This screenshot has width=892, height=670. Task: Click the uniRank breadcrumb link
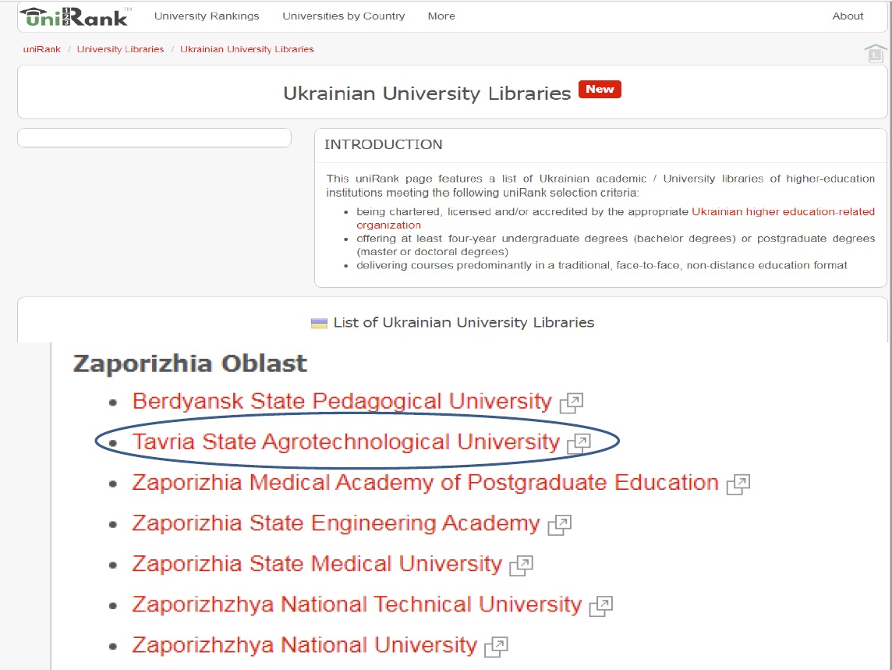[42, 49]
